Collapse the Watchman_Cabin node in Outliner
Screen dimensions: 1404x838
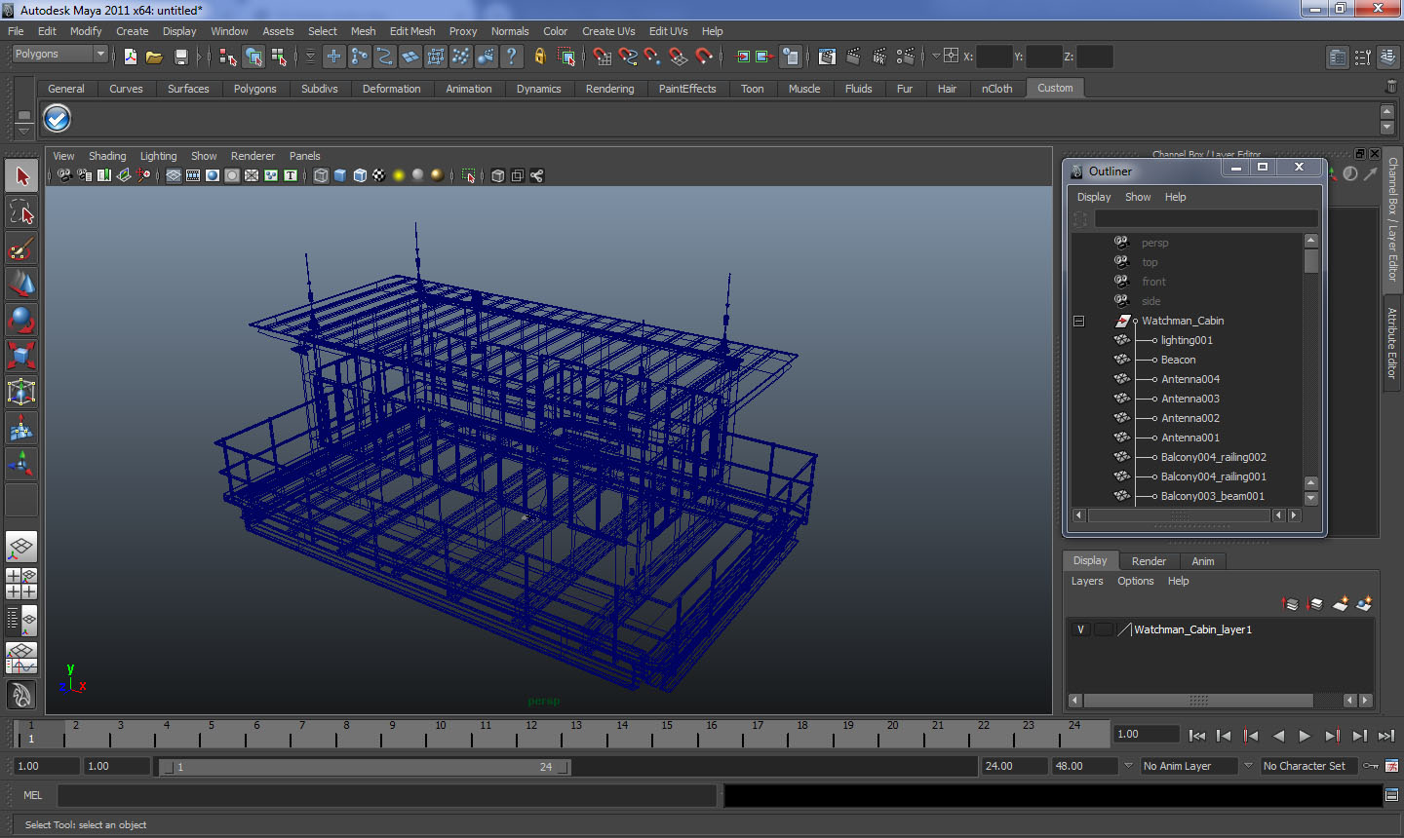point(1078,321)
